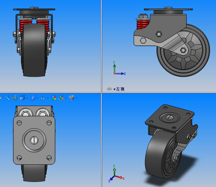Click the Zoom to Area magnifier icon
Viewport: 216px width, 187px height.
click(1, 98)
